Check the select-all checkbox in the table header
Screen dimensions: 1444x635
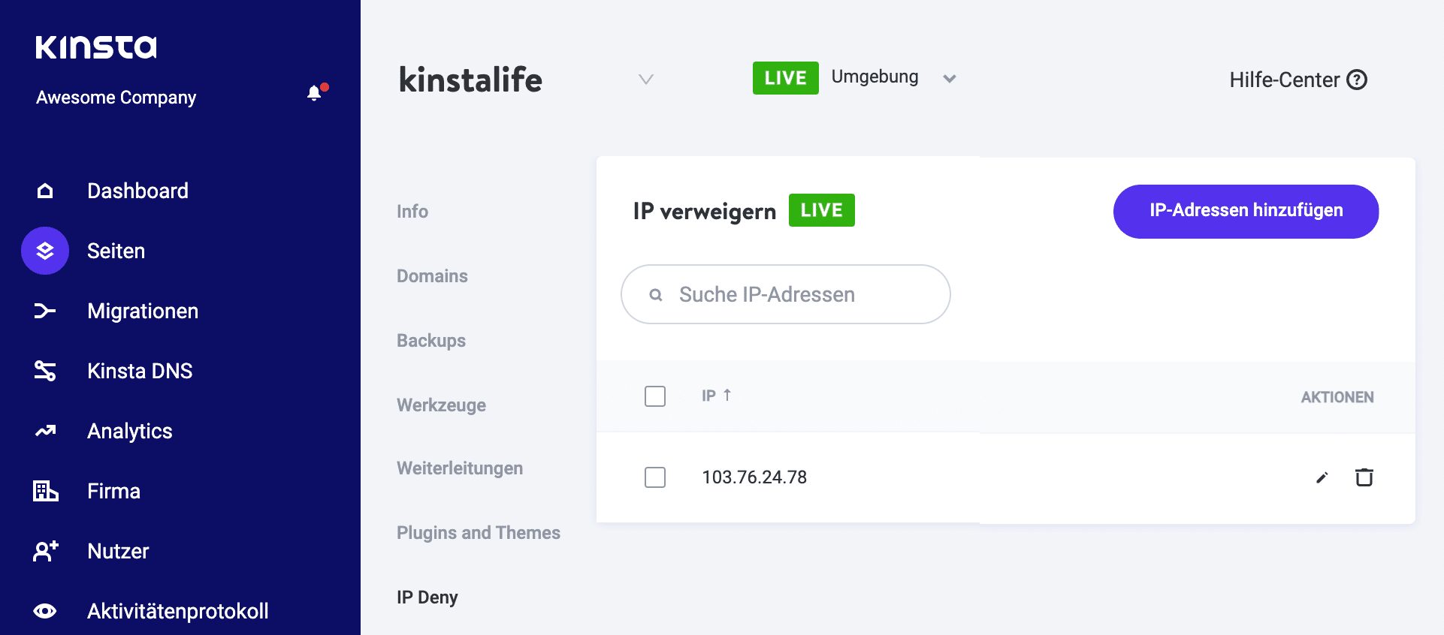pyautogui.click(x=654, y=396)
